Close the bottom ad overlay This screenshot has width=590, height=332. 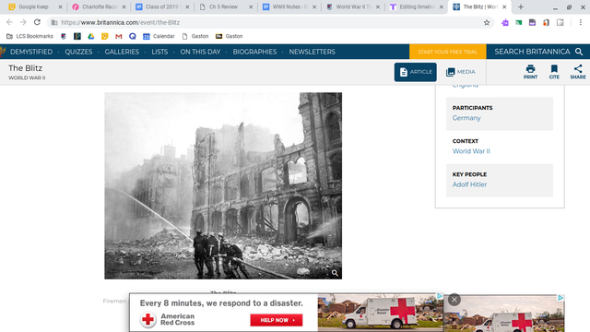454,300
